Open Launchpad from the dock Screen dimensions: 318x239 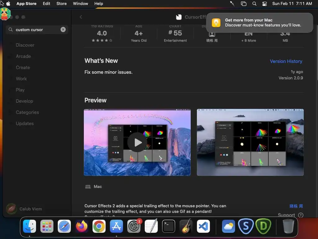click(47, 226)
